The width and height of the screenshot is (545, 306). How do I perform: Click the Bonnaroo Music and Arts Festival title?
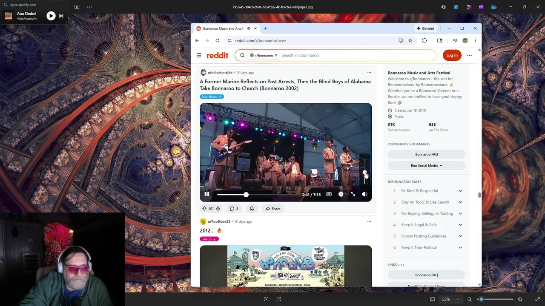click(x=419, y=73)
